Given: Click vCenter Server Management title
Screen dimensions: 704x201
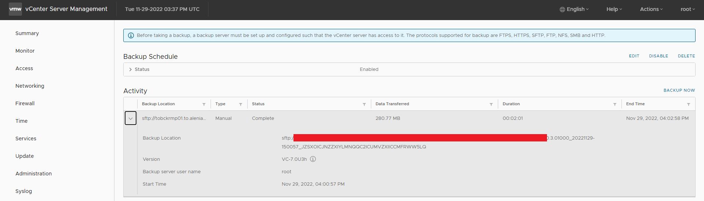Looking at the screenshot, I should [x=66, y=9].
